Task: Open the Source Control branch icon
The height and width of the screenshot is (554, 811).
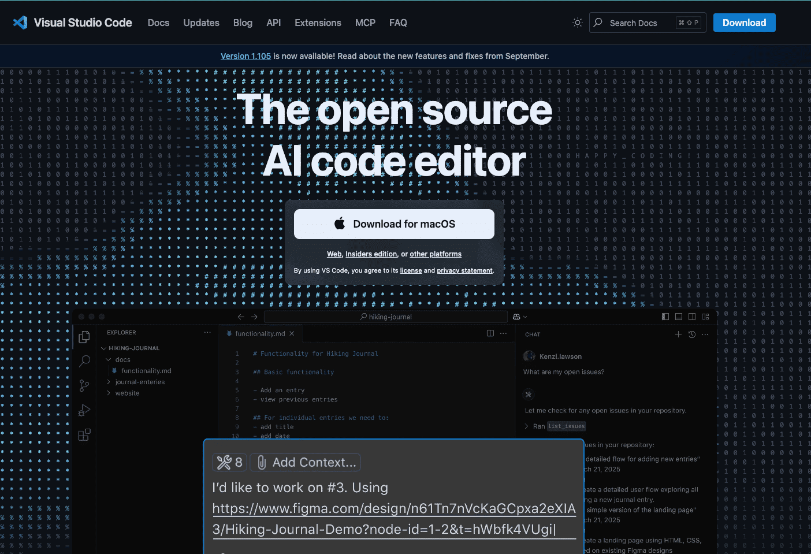Action: (x=84, y=385)
